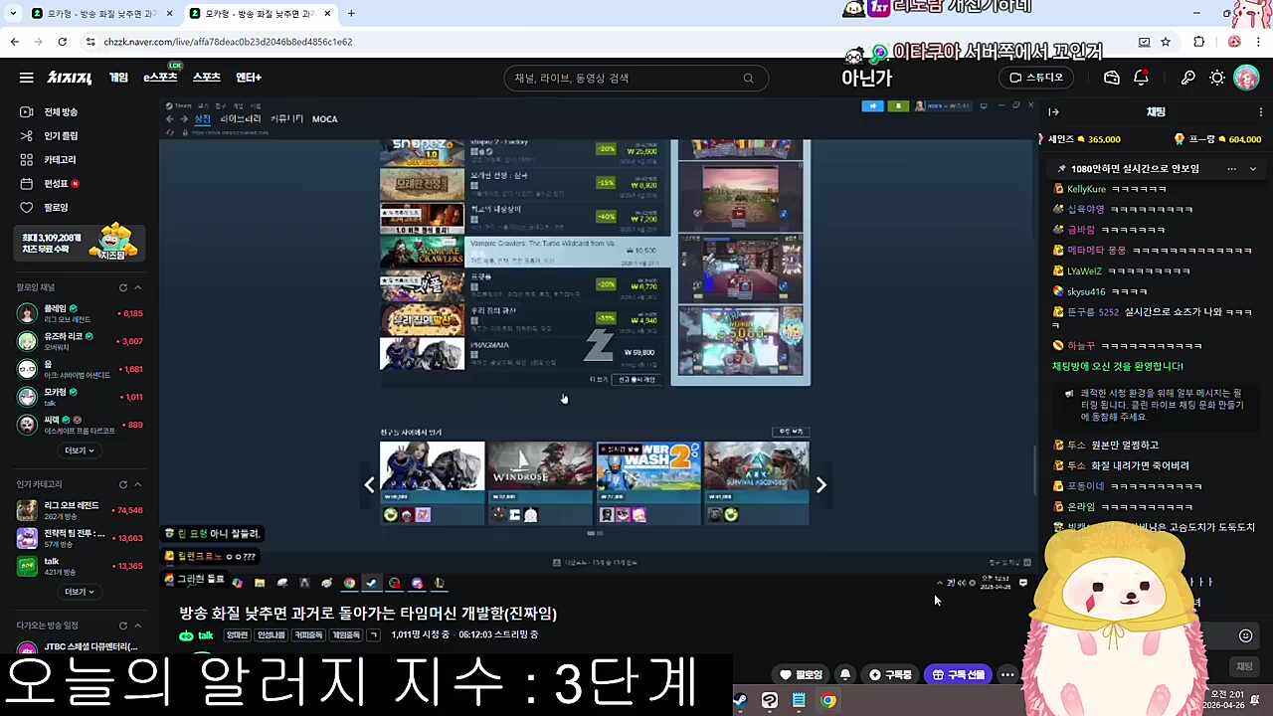The image size is (1273, 716).
Task: Reload the page in the browser toolbar
Action: (x=62, y=42)
